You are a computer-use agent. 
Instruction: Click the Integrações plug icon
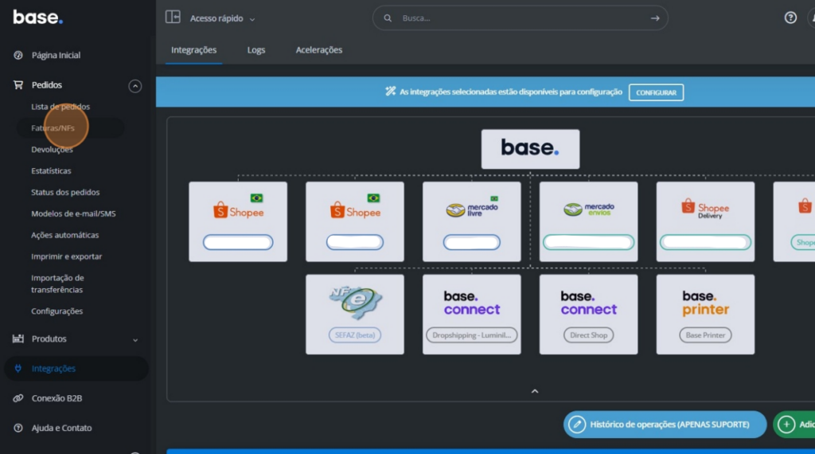pyautogui.click(x=18, y=368)
